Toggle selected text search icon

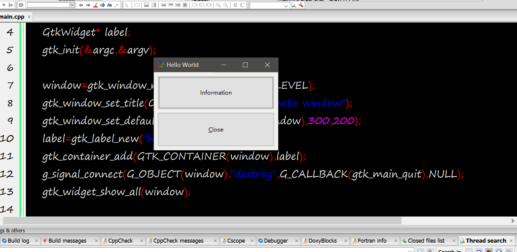(x=102, y=5)
